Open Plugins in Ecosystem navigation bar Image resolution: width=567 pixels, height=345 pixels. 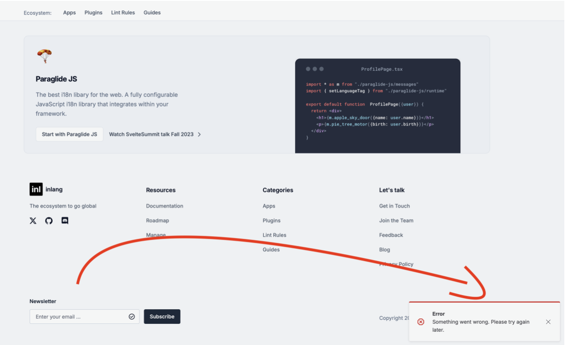[x=93, y=13]
